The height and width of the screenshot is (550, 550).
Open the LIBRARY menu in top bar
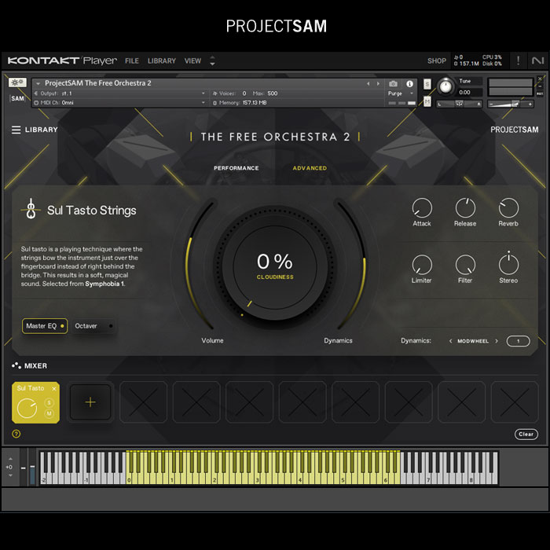(x=162, y=61)
